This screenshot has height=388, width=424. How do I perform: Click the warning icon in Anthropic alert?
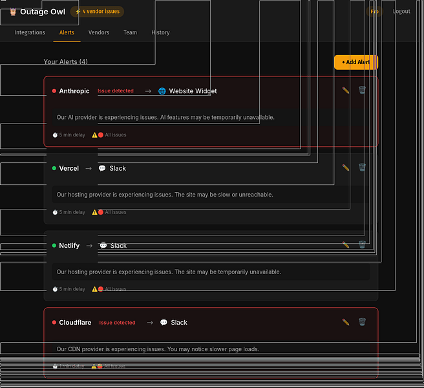pos(94,135)
